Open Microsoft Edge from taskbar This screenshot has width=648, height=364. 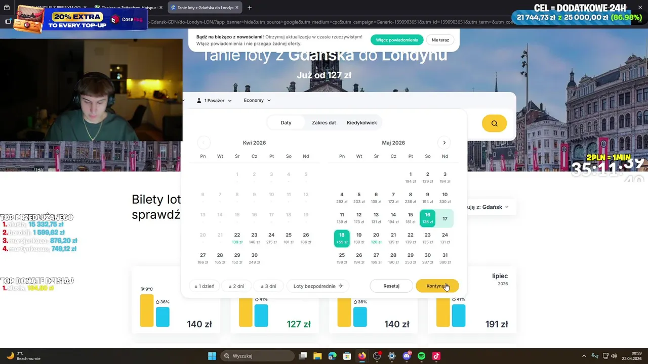332,356
